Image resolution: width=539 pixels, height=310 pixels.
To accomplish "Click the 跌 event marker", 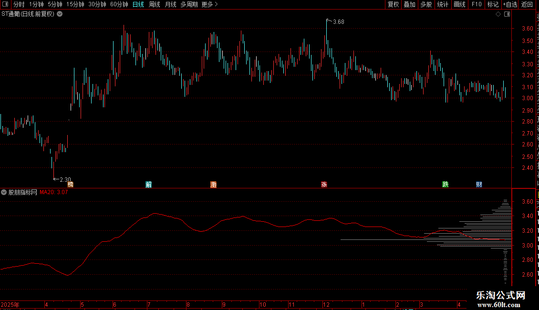I will tap(446, 185).
